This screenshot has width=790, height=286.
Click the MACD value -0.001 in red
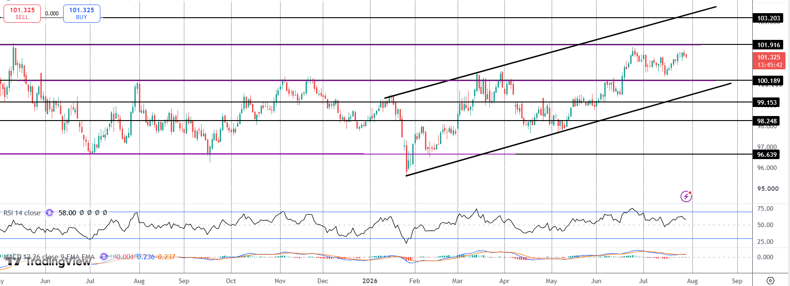tap(124, 257)
